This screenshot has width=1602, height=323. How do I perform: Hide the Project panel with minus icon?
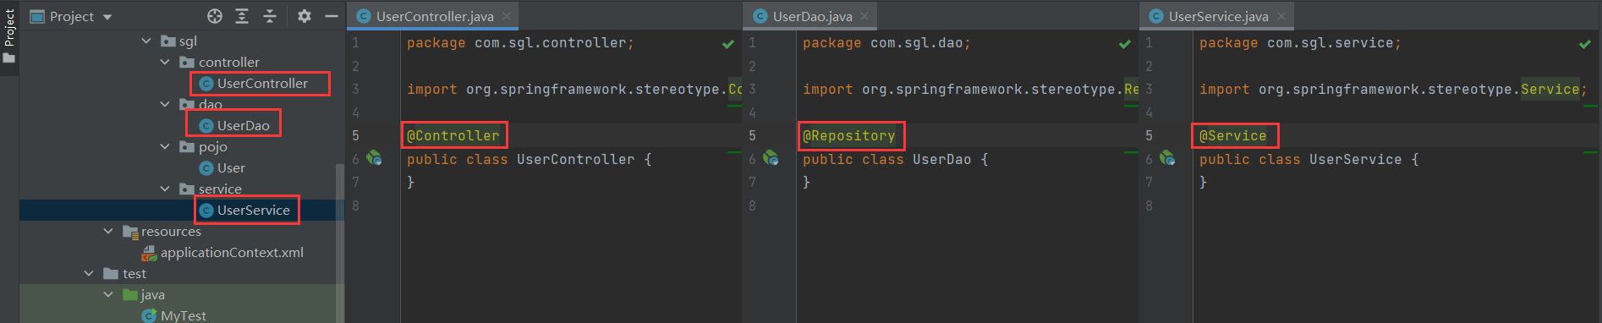pos(332,16)
